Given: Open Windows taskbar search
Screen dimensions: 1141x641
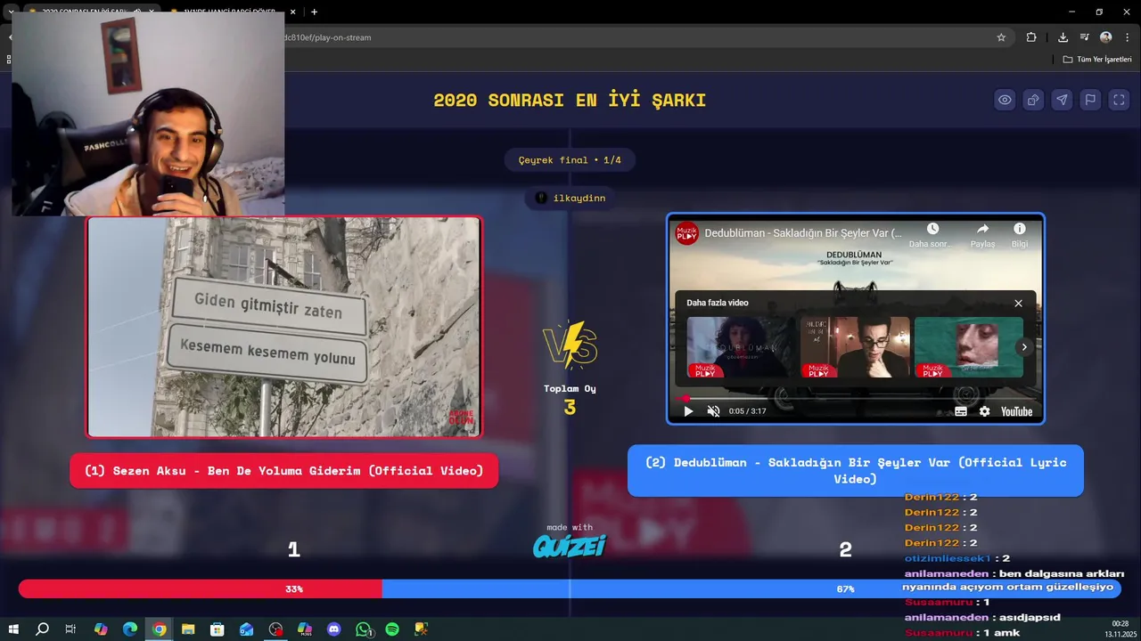Looking at the screenshot, I should [42, 629].
